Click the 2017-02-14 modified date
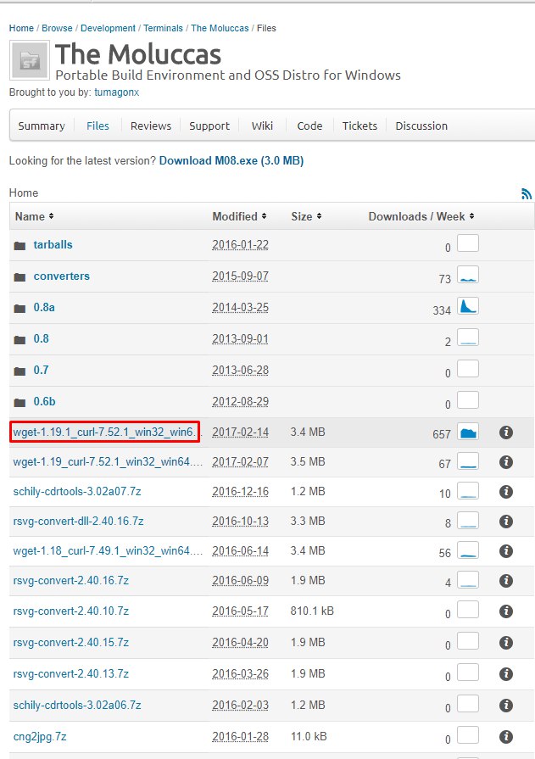Screen dimensions: 535x759 [240, 433]
